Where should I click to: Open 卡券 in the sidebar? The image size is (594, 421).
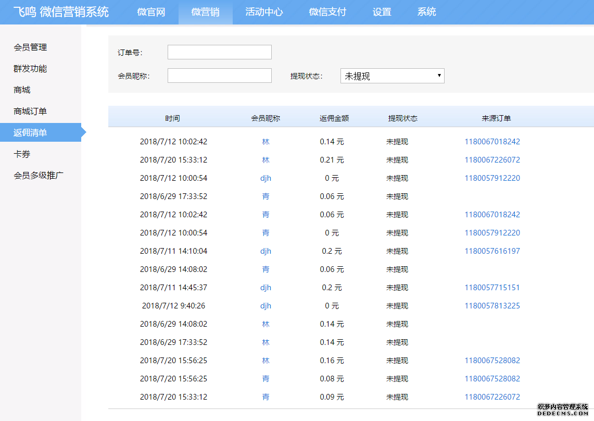coord(22,154)
